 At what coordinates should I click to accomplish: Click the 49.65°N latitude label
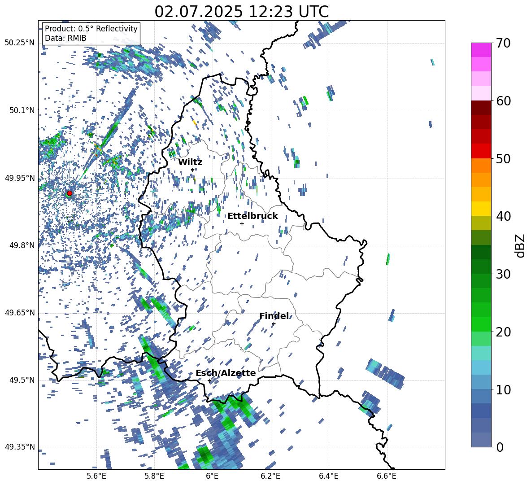coord(20,312)
